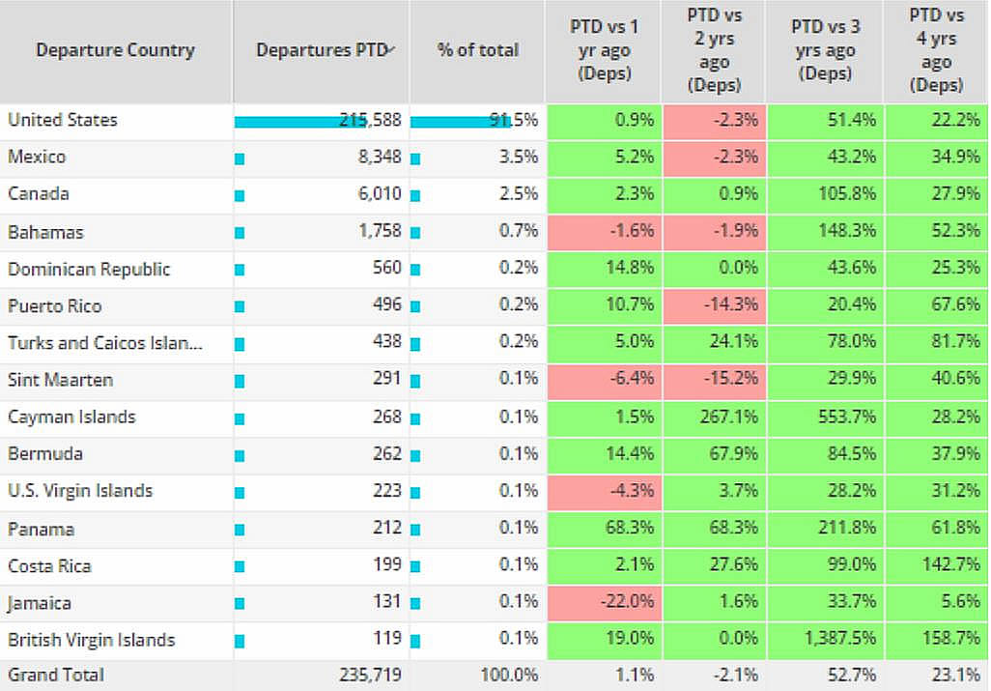This screenshot has height=691, width=991.
Task: Sort by PTD vs 1 yr ago column
Action: point(604,50)
